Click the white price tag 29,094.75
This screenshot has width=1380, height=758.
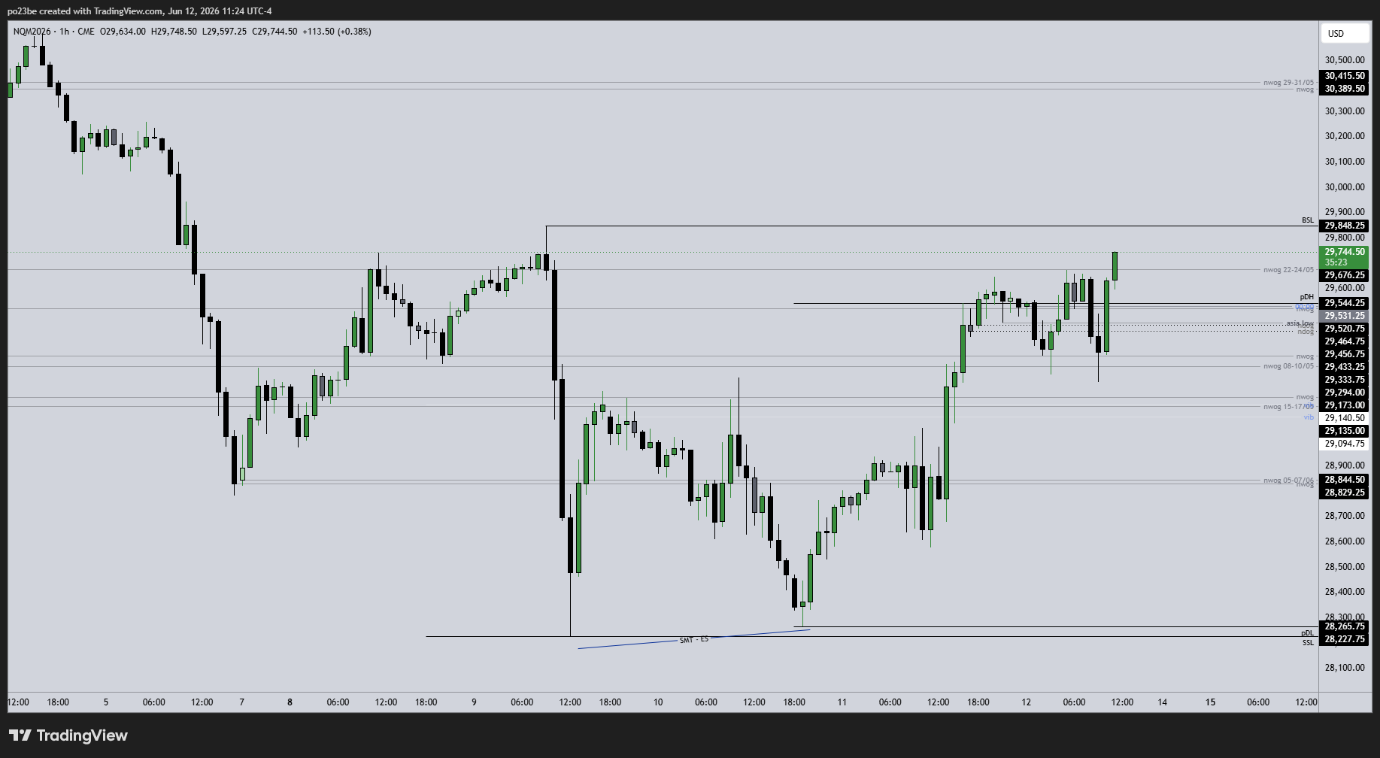click(x=1345, y=444)
